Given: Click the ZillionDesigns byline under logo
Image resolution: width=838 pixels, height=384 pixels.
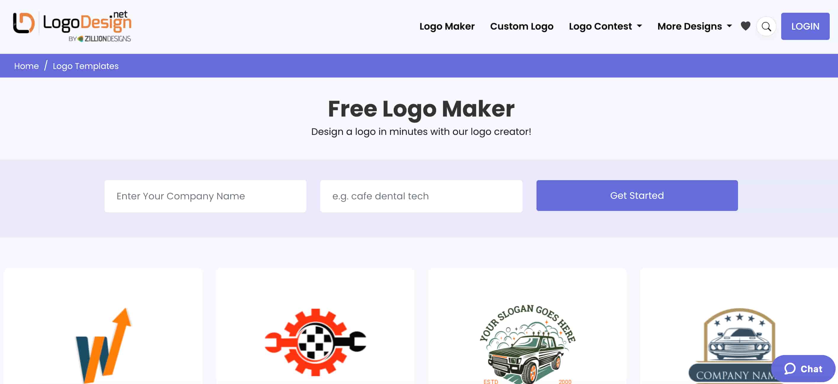Looking at the screenshot, I should point(99,39).
